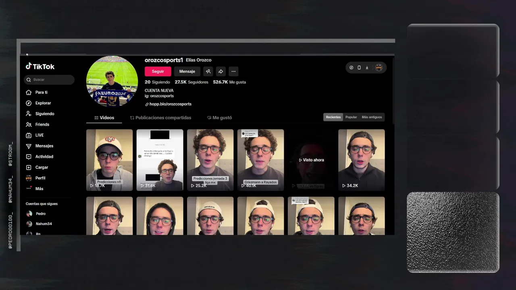Select the Más antiguos sort option
The height and width of the screenshot is (290, 516).
pyautogui.click(x=372, y=117)
